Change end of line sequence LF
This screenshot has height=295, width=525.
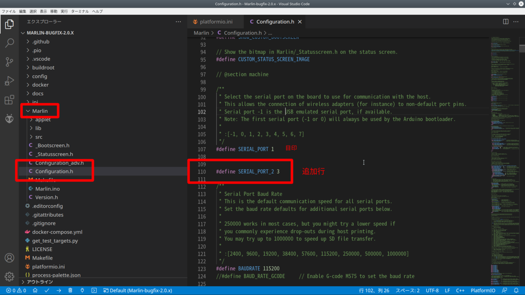pos(448,291)
